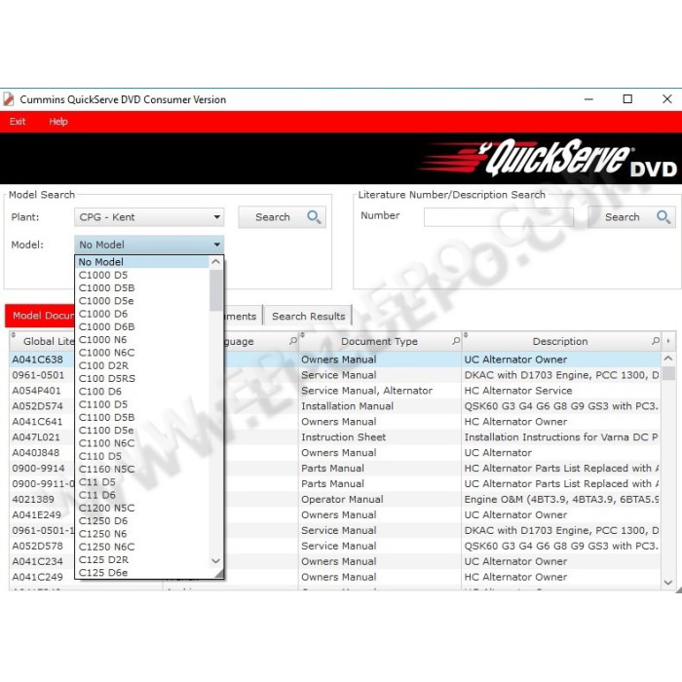
Task: Click Description column header
Action: tap(560, 341)
